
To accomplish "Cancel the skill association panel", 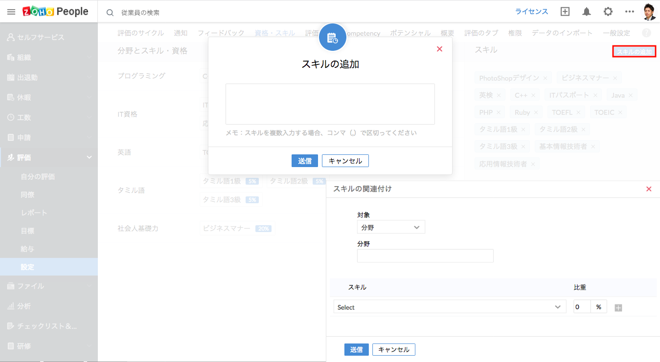I will click(x=393, y=349).
